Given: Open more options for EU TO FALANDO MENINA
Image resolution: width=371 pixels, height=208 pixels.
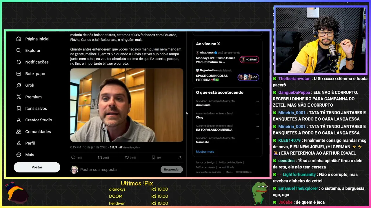Looking at the screenshot, I should [257, 126].
